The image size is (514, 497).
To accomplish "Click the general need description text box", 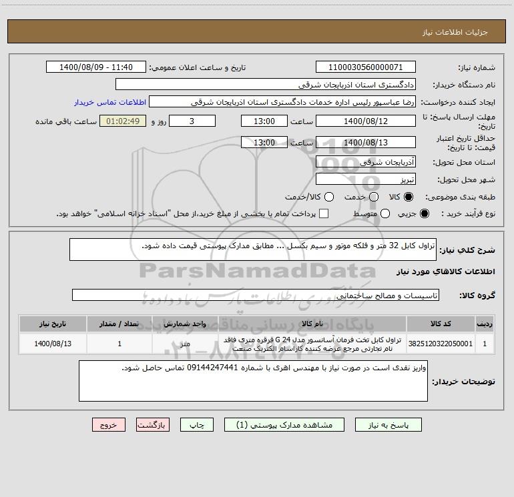I will click(253, 250).
